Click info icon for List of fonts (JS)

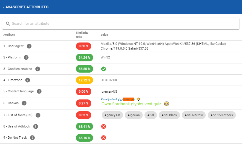(x=38, y=115)
